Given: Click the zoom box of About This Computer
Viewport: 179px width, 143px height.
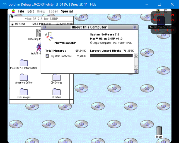Looking at the screenshot, I should point(134,27).
